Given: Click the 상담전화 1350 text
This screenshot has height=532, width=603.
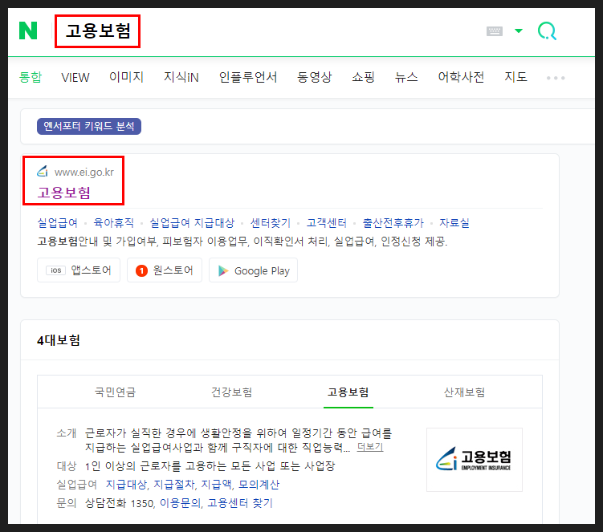Looking at the screenshot, I should click(119, 503).
